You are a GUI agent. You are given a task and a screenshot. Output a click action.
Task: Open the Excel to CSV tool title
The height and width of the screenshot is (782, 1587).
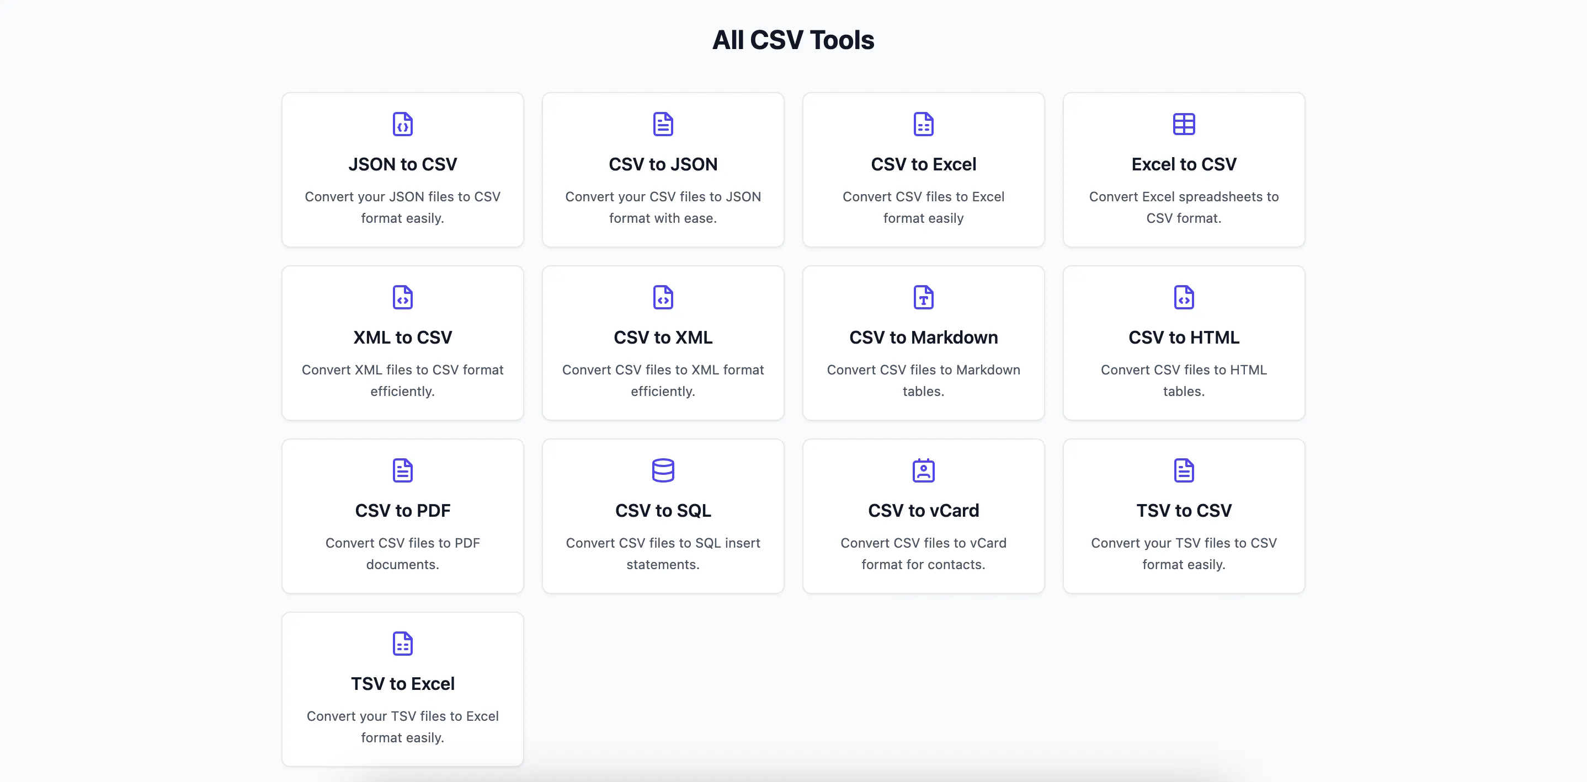[1184, 164]
